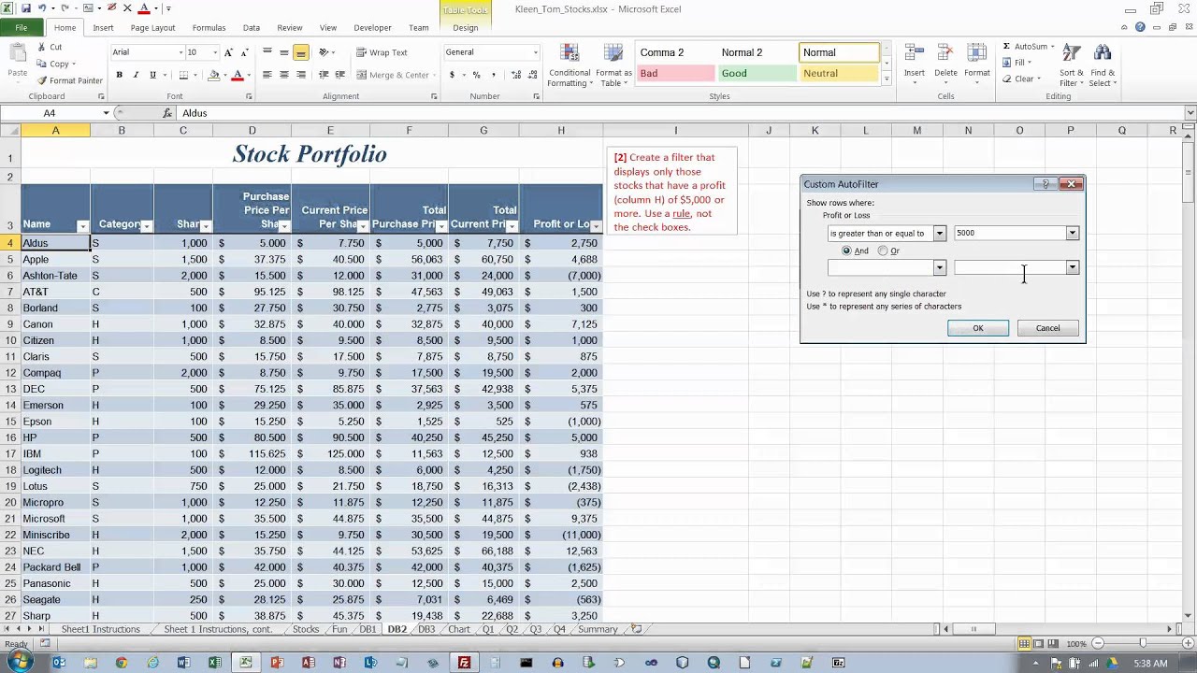The width and height of the screenshot is (1197, 673).
Task: Click the font color icon
Action: (x=238, y=75)
